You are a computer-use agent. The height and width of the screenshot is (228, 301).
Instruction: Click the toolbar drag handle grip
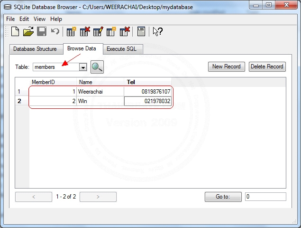tap(7, 31)
